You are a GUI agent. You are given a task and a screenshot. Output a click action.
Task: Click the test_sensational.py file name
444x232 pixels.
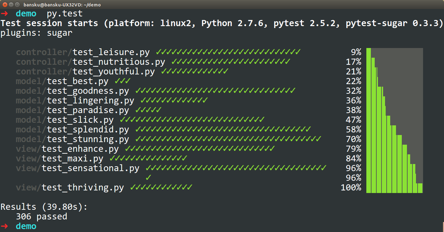click(90, 168)
